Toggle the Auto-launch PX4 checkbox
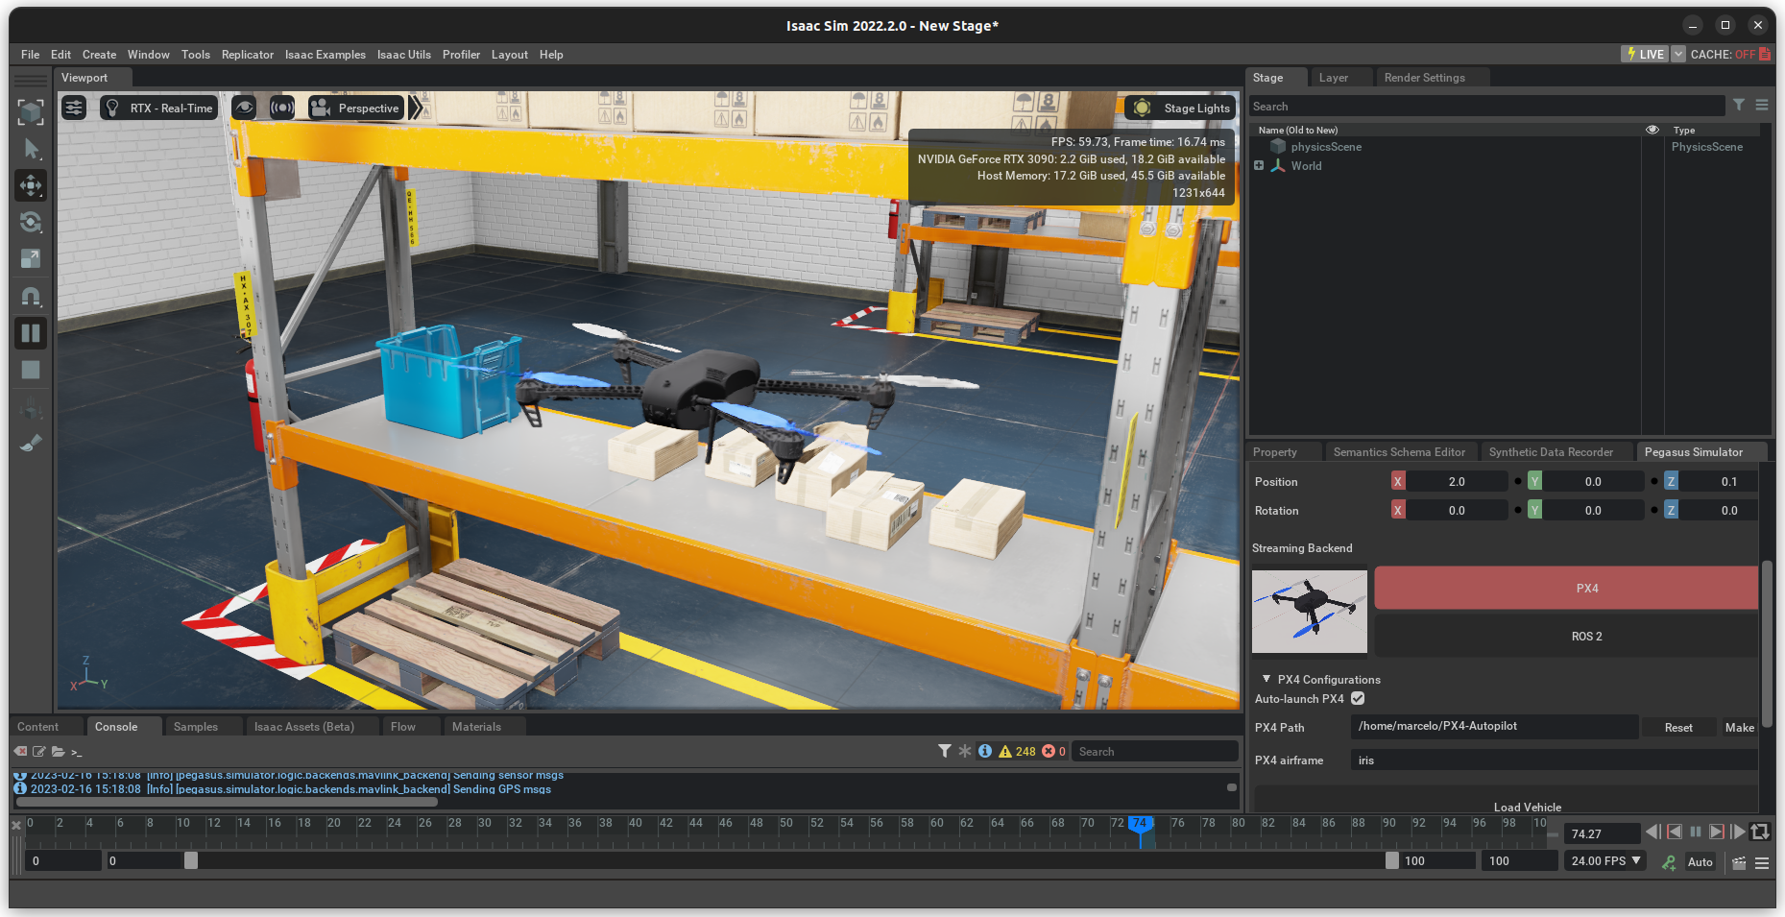Screen dimensions: 1785x917 tap(1357, 698)
